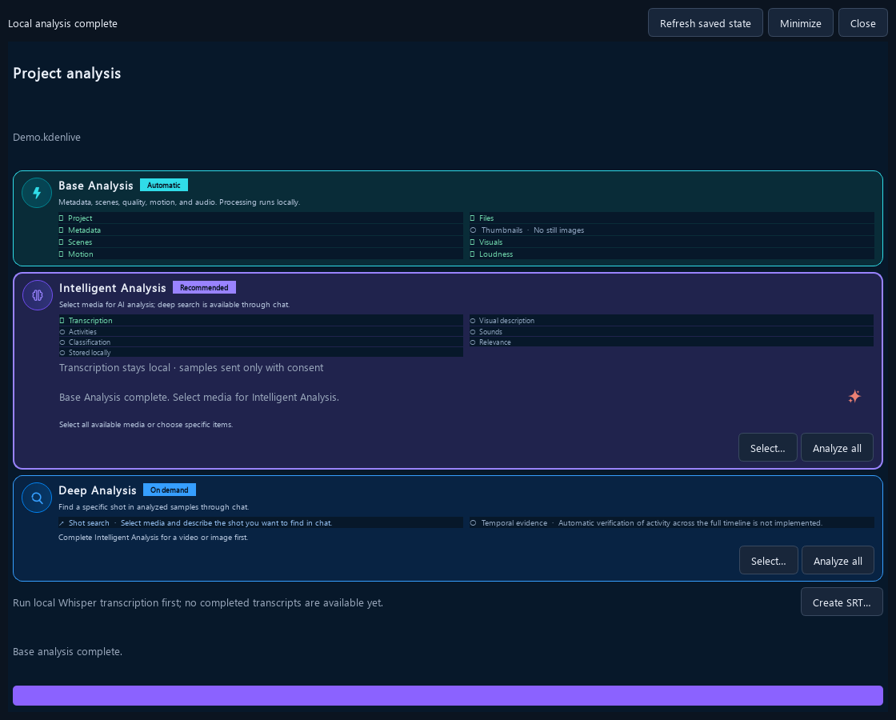Refresh the saved analysis state

point(705,23)
